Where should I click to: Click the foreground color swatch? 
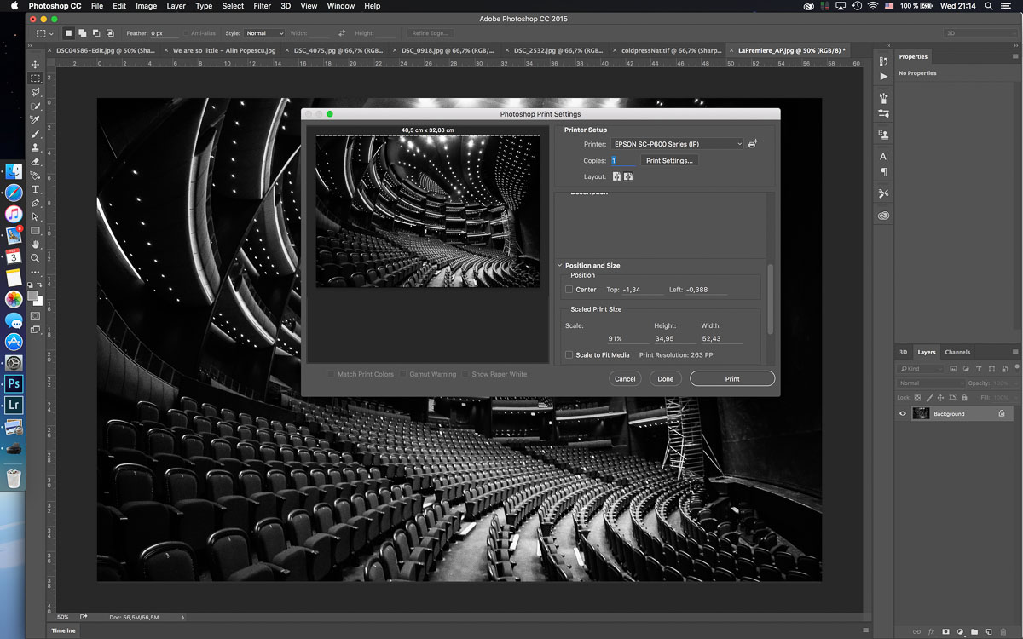click(x=32, y=296)
